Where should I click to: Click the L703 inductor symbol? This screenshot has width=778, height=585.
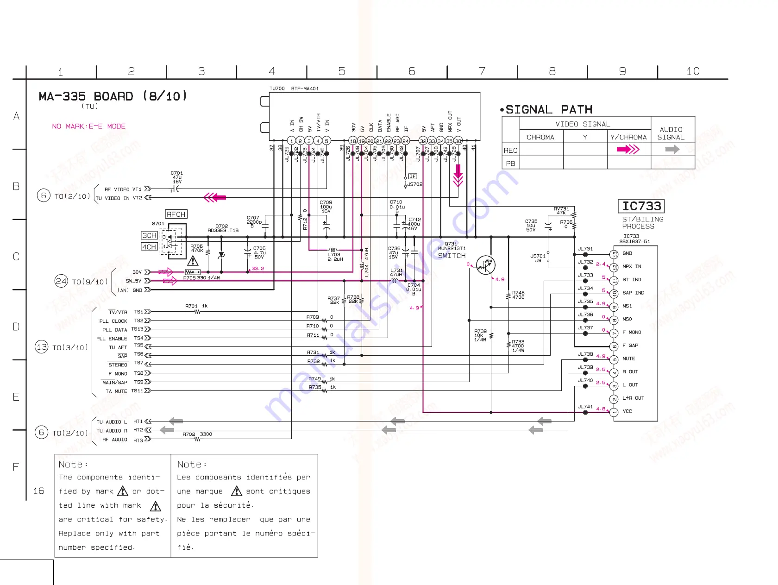tap(333, 250)
